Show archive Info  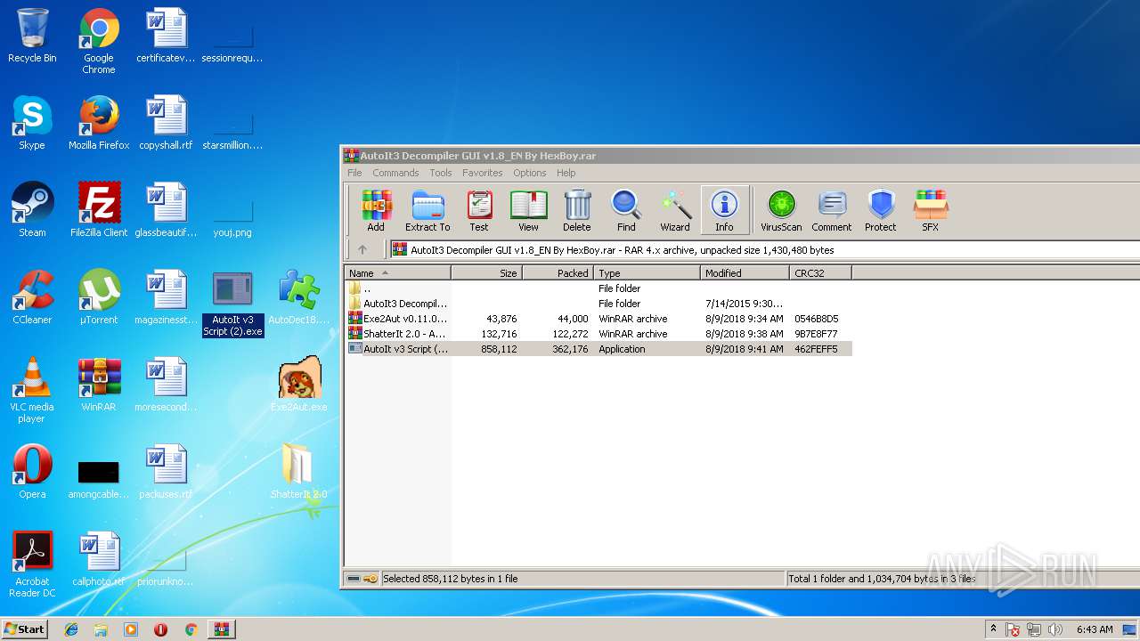[x=724, y=211]
